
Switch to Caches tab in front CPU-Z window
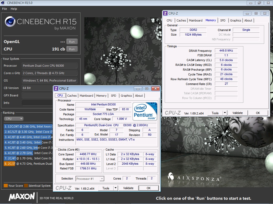pyautogui.click(x=72, y=96)
